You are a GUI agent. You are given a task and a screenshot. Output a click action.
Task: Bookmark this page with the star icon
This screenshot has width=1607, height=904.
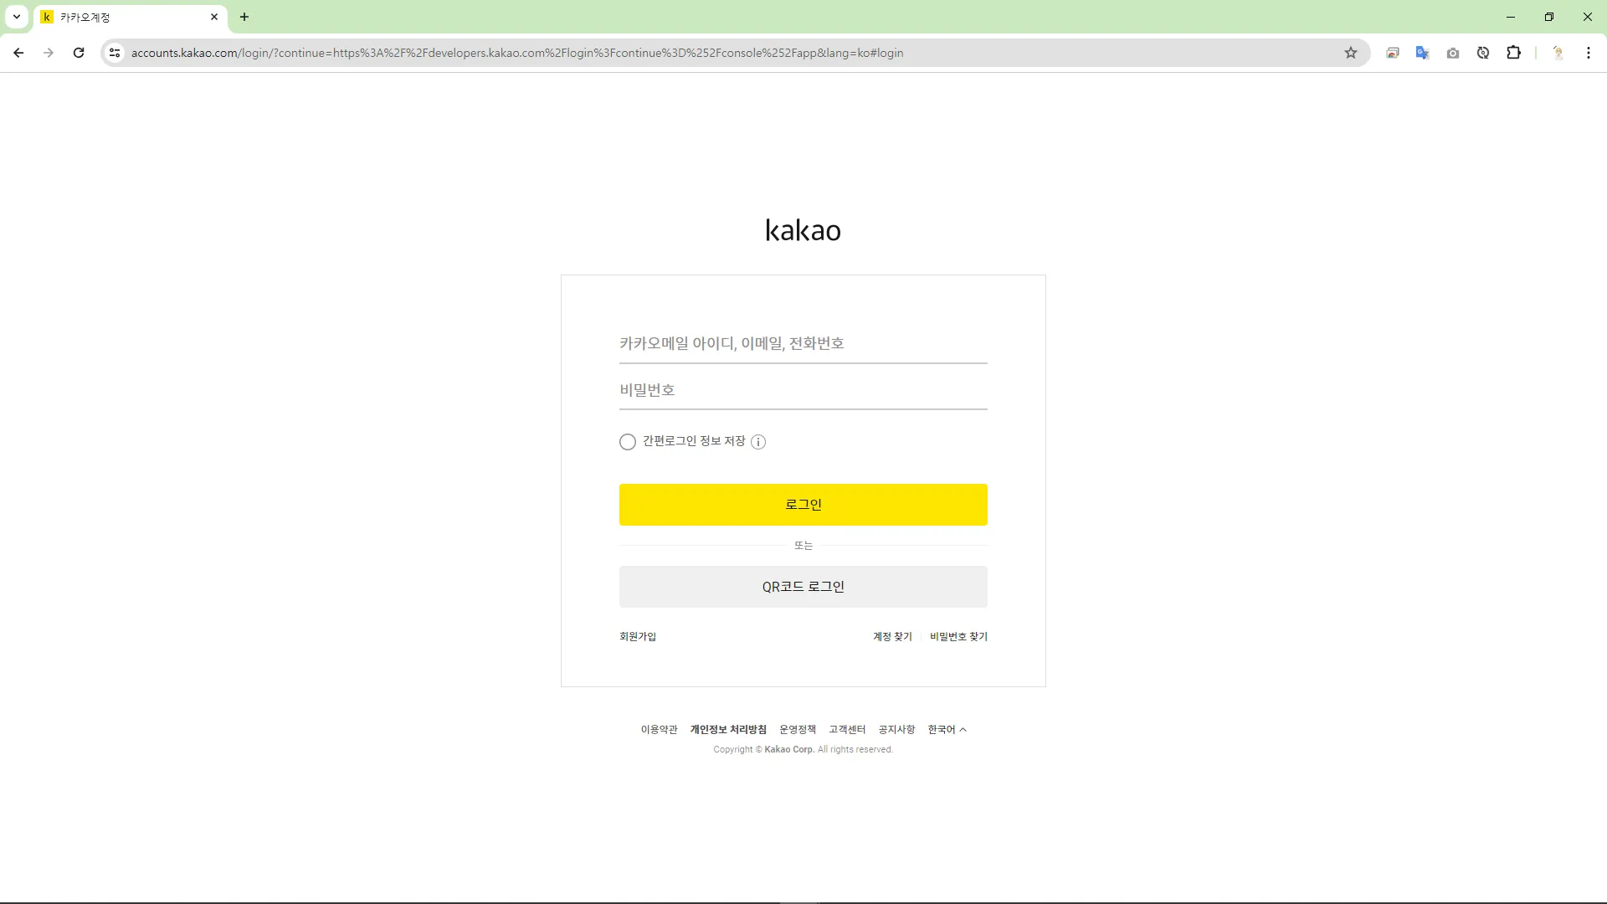[1350, 53]
